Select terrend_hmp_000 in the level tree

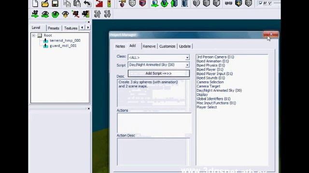(65, 40)
